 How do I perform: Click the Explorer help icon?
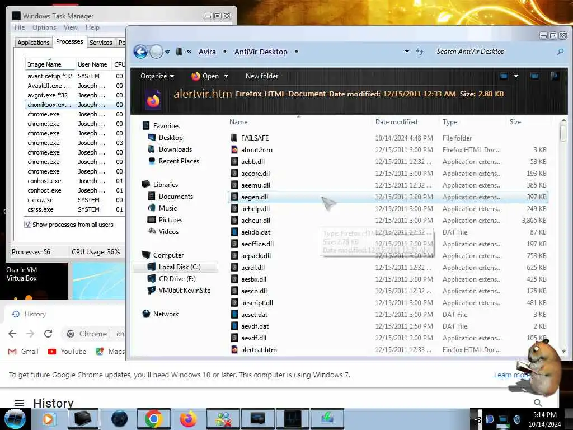click(555, 76)
